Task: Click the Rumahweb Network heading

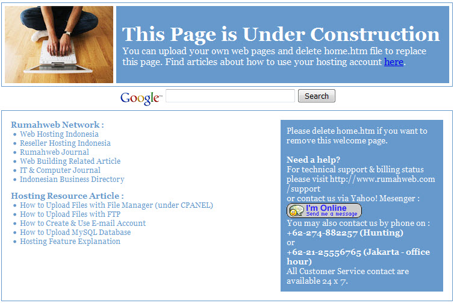Action: click(x=57, y=125)
